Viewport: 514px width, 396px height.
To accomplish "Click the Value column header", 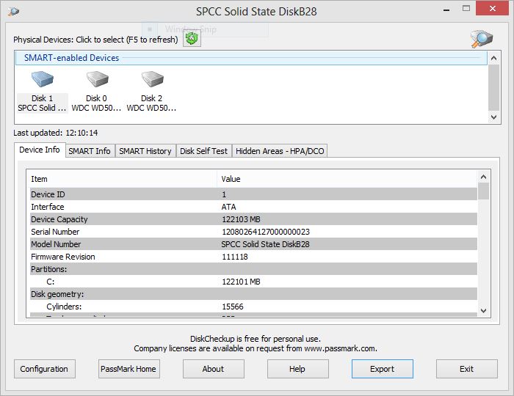I will [x=347, y=179].
